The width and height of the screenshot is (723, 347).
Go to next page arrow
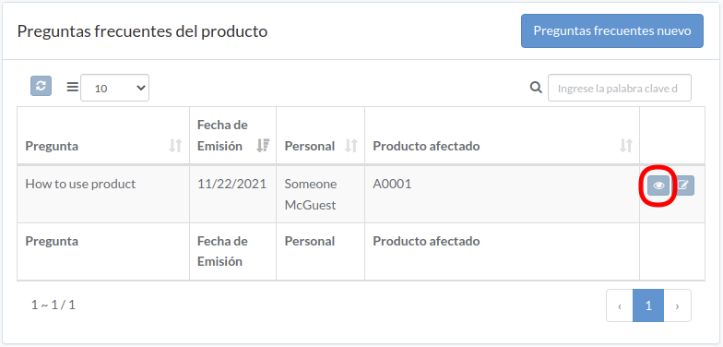coord(677,305)
